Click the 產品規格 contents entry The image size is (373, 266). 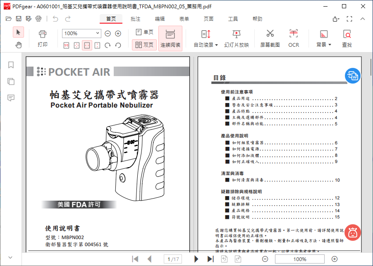[x=282, y=211]
